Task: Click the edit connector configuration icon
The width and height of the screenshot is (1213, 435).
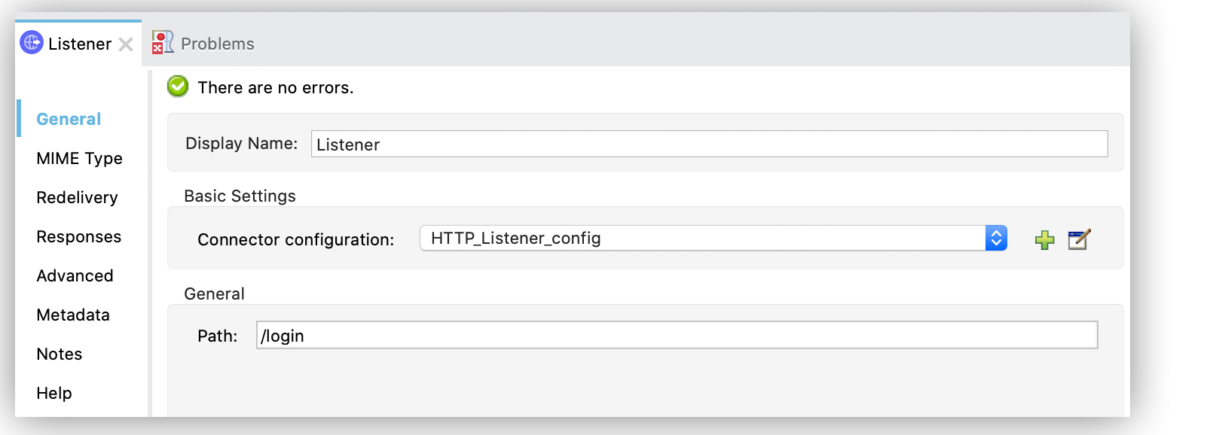Action: coord(1079,239)
